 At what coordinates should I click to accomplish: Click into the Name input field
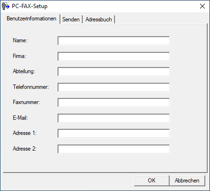click(114, 41)
